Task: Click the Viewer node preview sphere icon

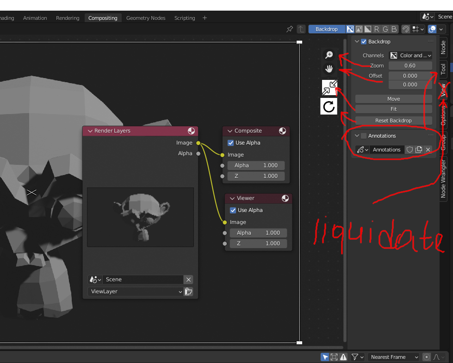Action: tap(285, 199)
